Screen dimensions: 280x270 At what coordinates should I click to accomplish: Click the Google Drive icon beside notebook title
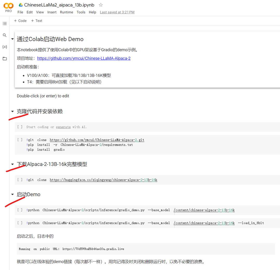pos(21,5)
